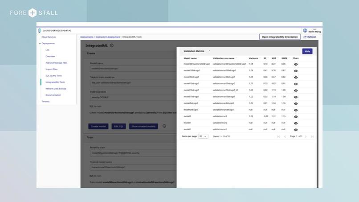Click the Model name input field
This screenshot has width=359, height=202.
(133, 69)
